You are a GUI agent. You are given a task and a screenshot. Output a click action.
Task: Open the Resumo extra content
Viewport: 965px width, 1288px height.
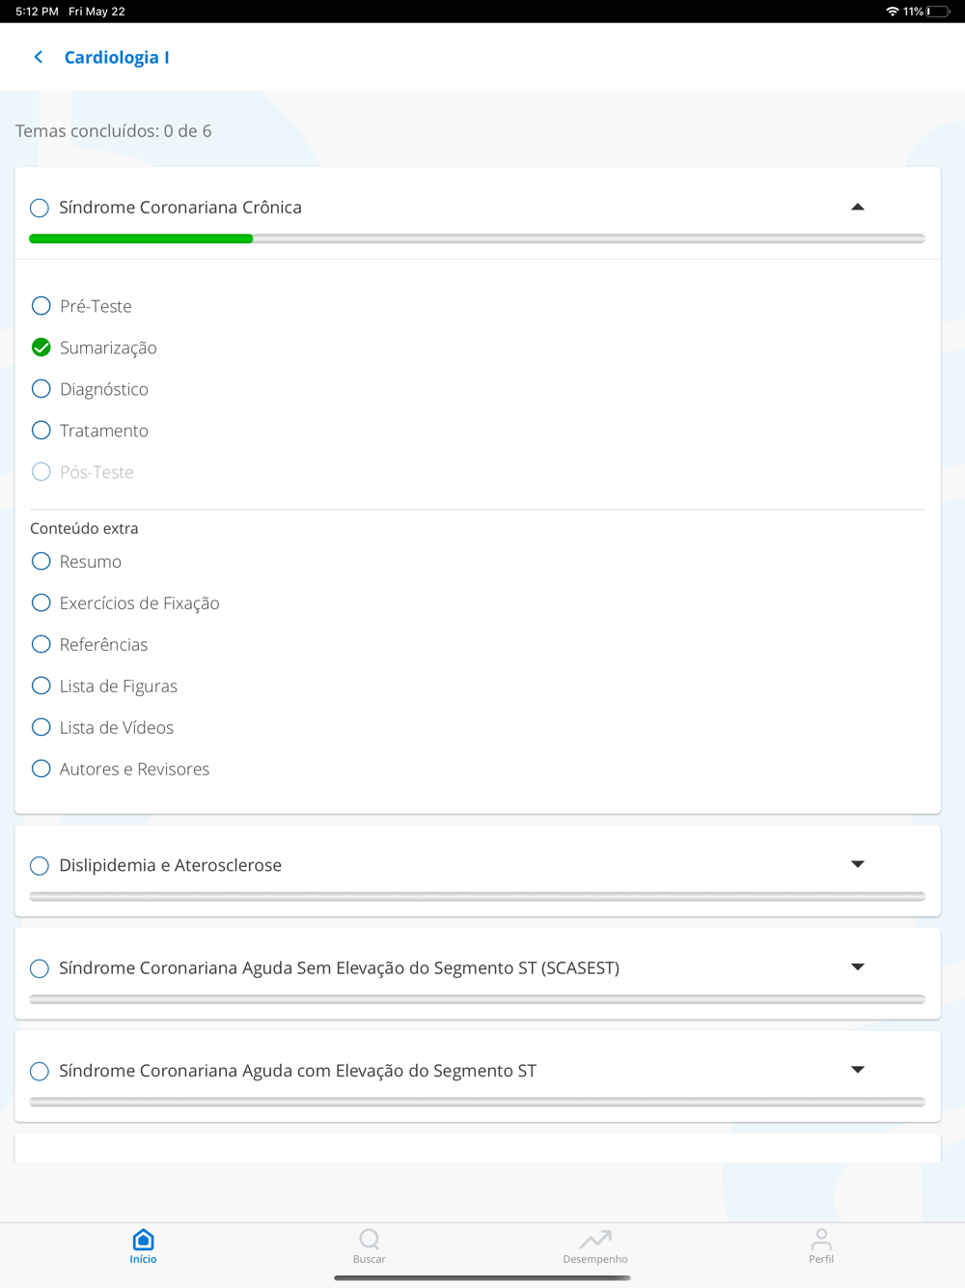(x=90, y=562)
